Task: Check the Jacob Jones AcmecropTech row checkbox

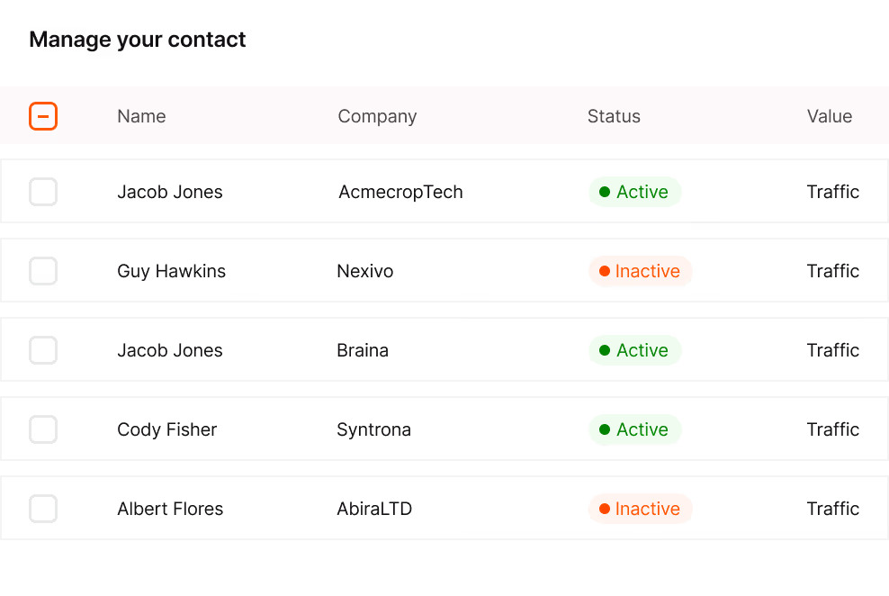Action: pyautogui.click(x=43, y=192)
